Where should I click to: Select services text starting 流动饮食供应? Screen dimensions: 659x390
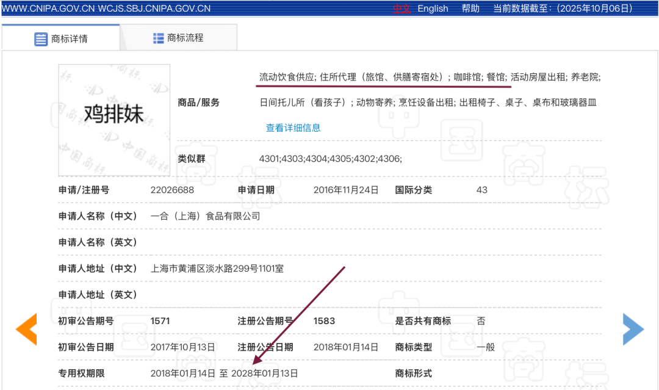(430, 77)
